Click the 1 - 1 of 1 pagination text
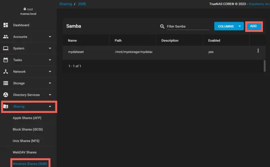The height and width of the screenshot is (167, 270). [75, 66]
